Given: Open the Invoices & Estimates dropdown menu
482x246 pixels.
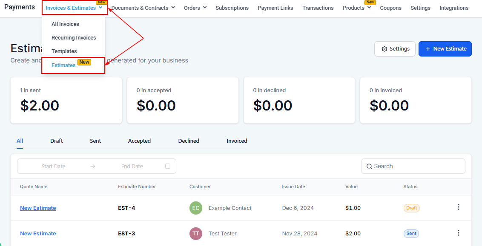Looking at the screenshot, I should point(74,8).
